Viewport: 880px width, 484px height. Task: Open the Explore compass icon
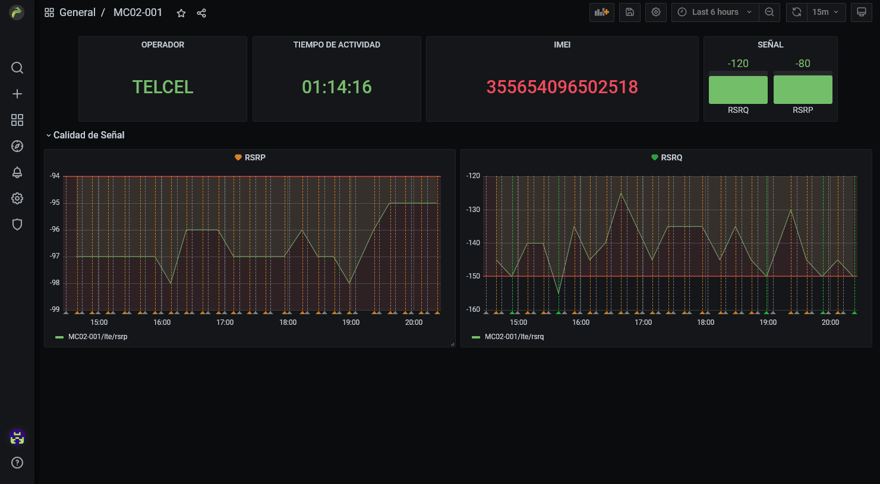17,146
